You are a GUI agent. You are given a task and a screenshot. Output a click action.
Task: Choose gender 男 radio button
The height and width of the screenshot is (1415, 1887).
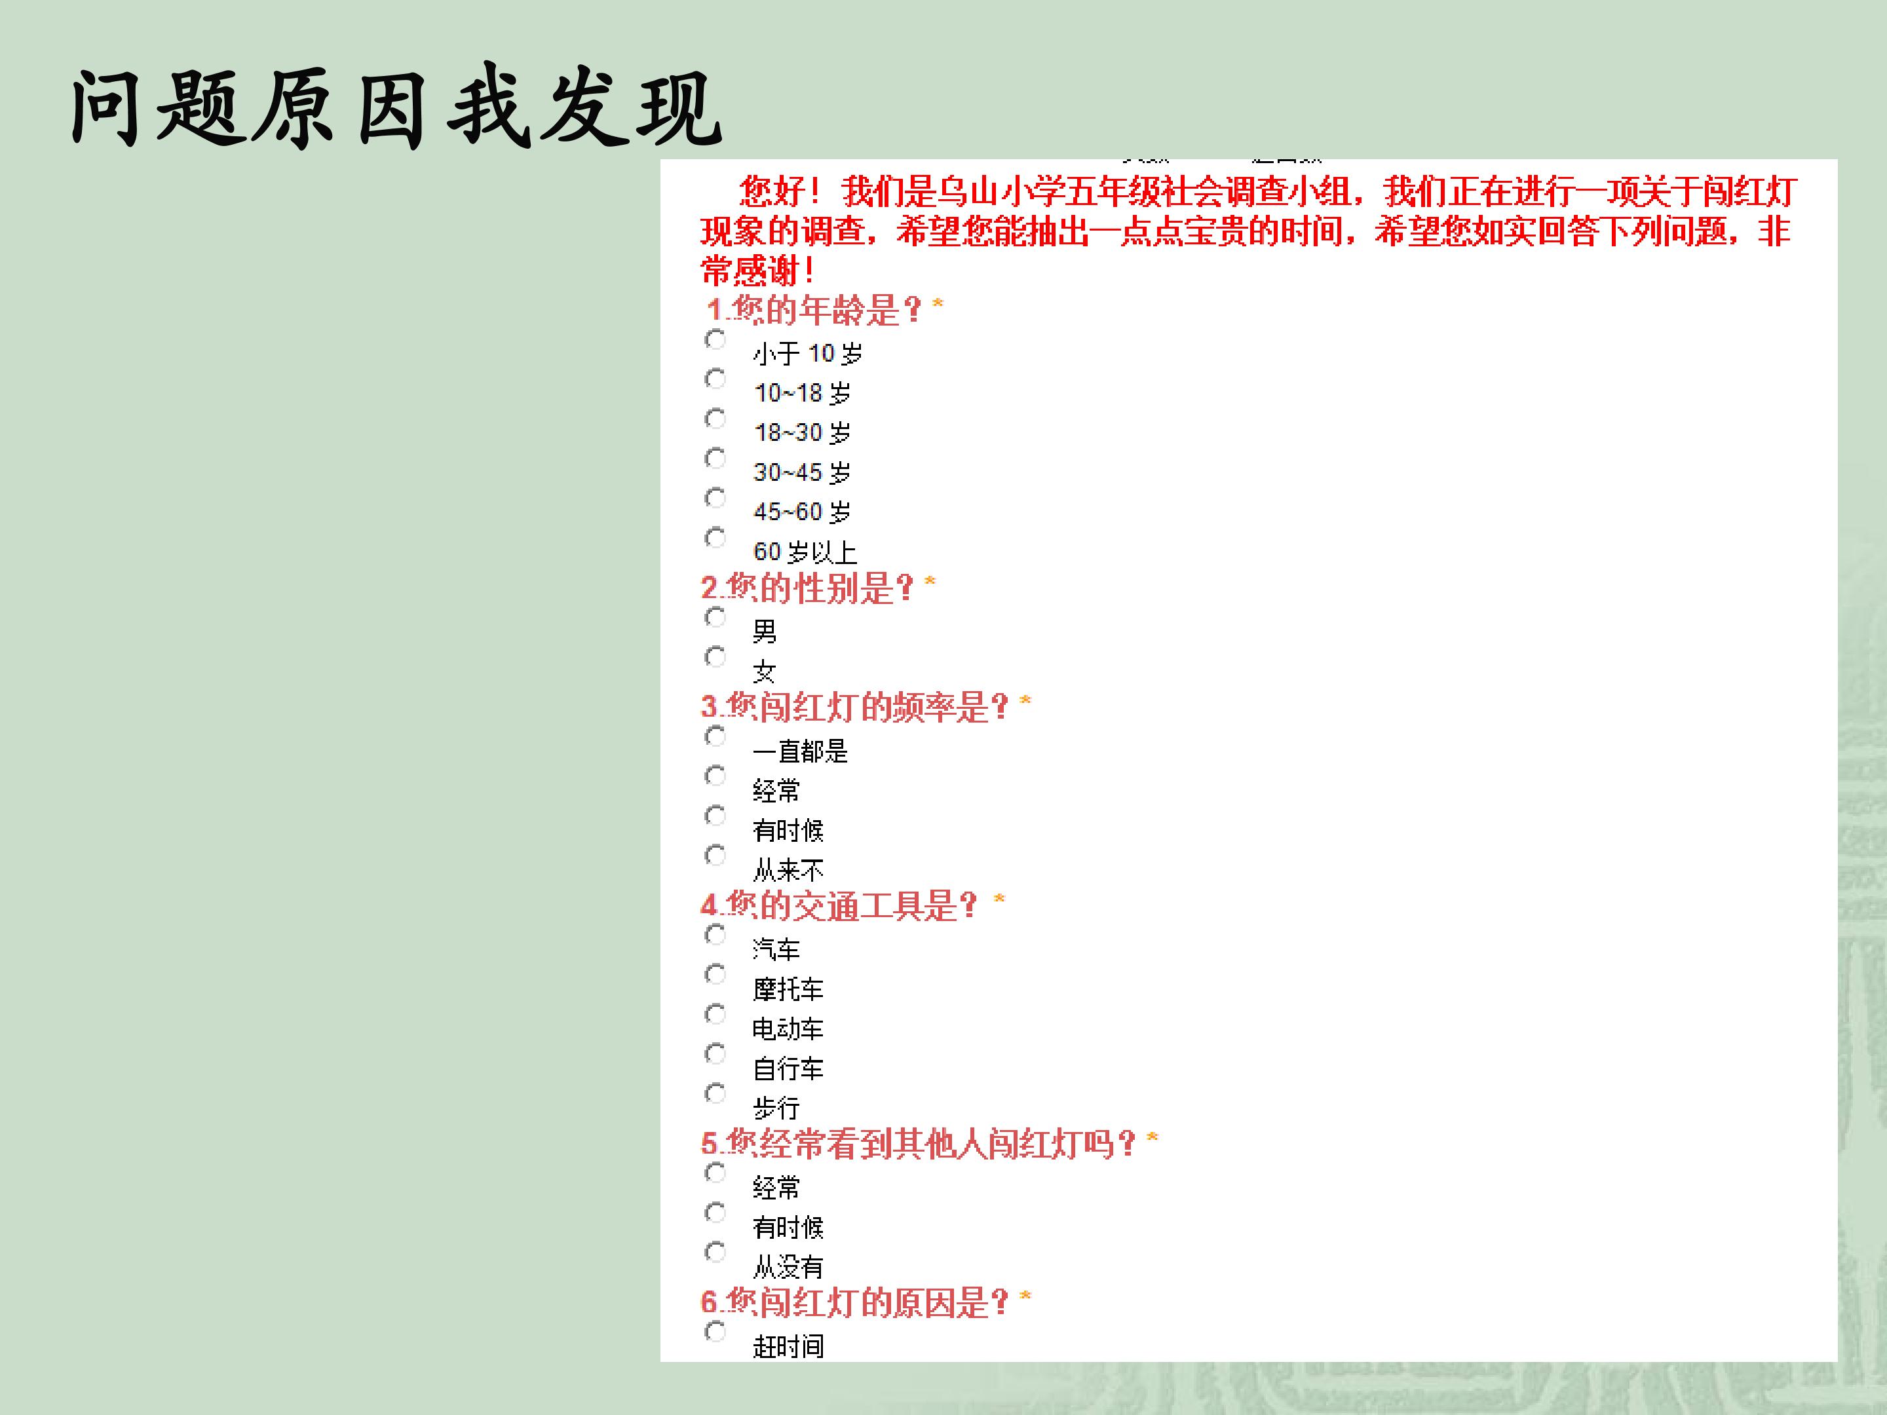tap(715, 616)
